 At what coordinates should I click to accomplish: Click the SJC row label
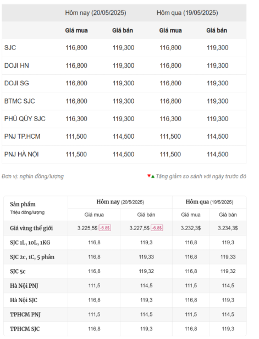pyautogui.click(x=10, y=47)
